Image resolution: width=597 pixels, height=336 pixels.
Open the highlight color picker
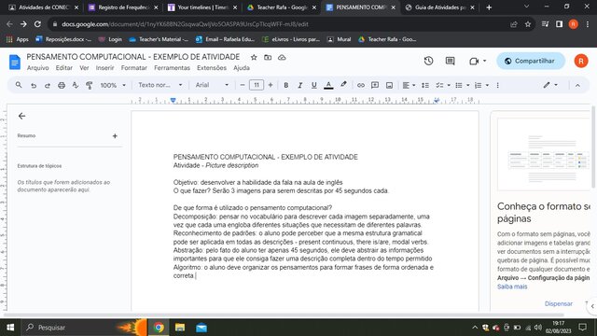(x=343, y=85)
